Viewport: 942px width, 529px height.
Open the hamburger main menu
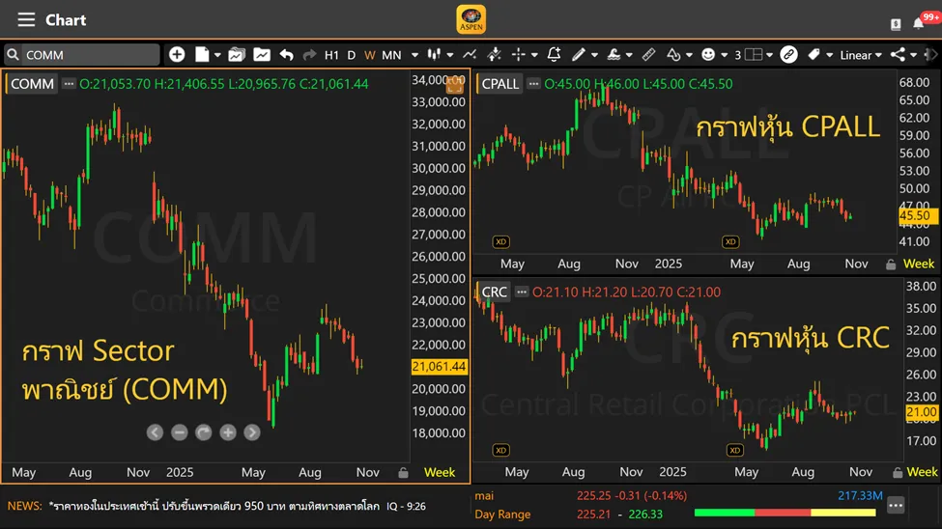coord(26,19)
